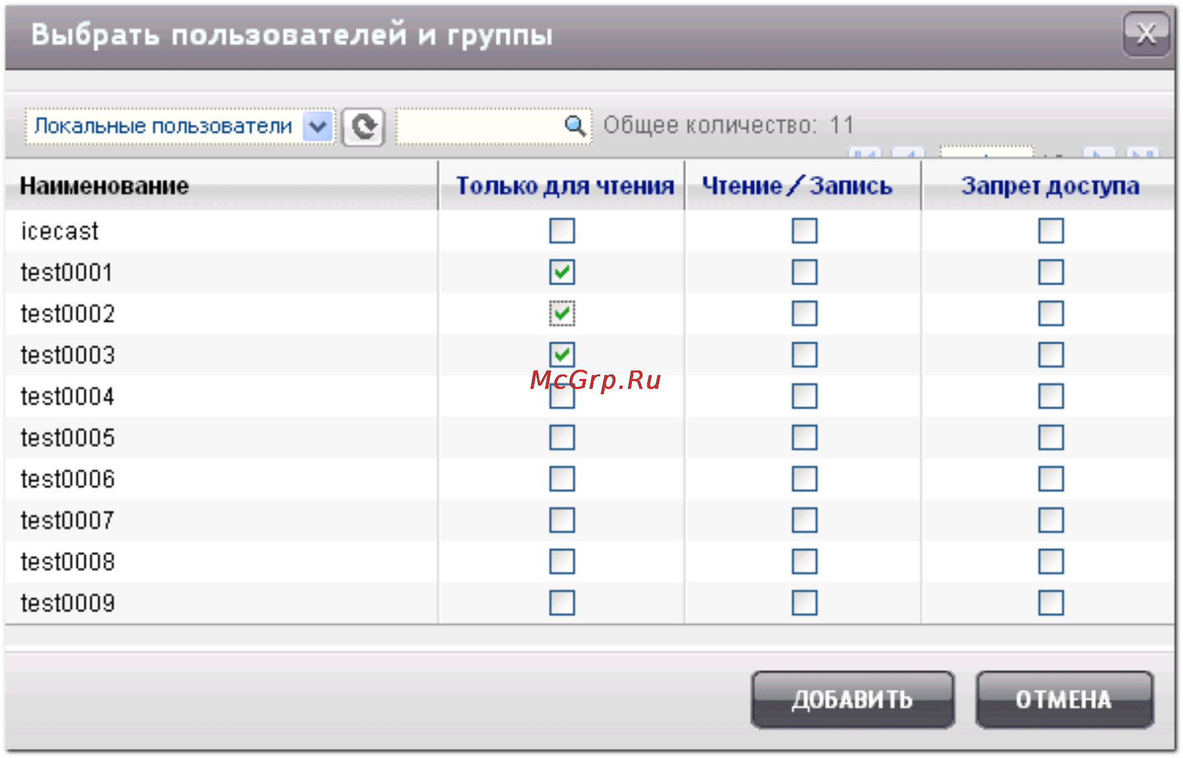Select the icecast user name

tap(60, 231)
